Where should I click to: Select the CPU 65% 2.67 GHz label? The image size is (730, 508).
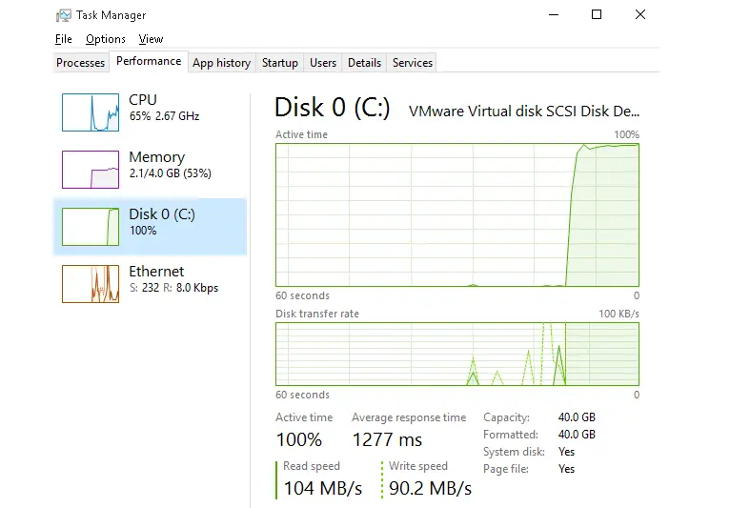click(x=164, y=108)
